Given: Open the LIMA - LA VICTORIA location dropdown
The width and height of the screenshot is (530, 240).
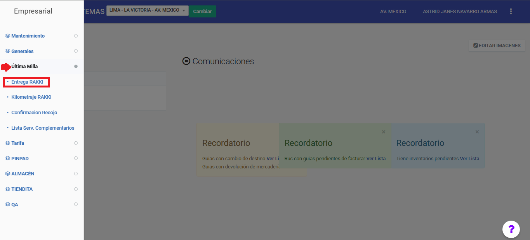Looking at the screenshot, I should coord(147,10).
